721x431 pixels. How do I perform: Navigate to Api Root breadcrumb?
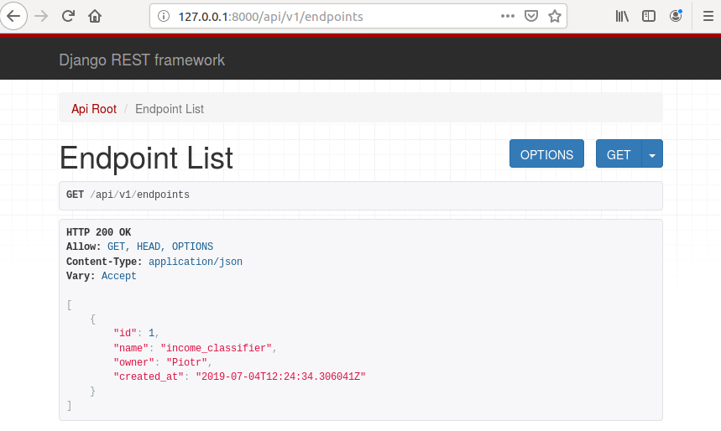coord(94,109)
